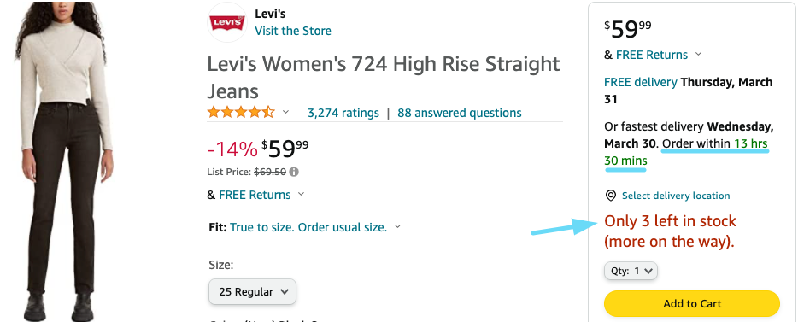Open the 25 Regular size dropdown
Image resolution: width=798 pixels, height=322 pixels.
252,292
